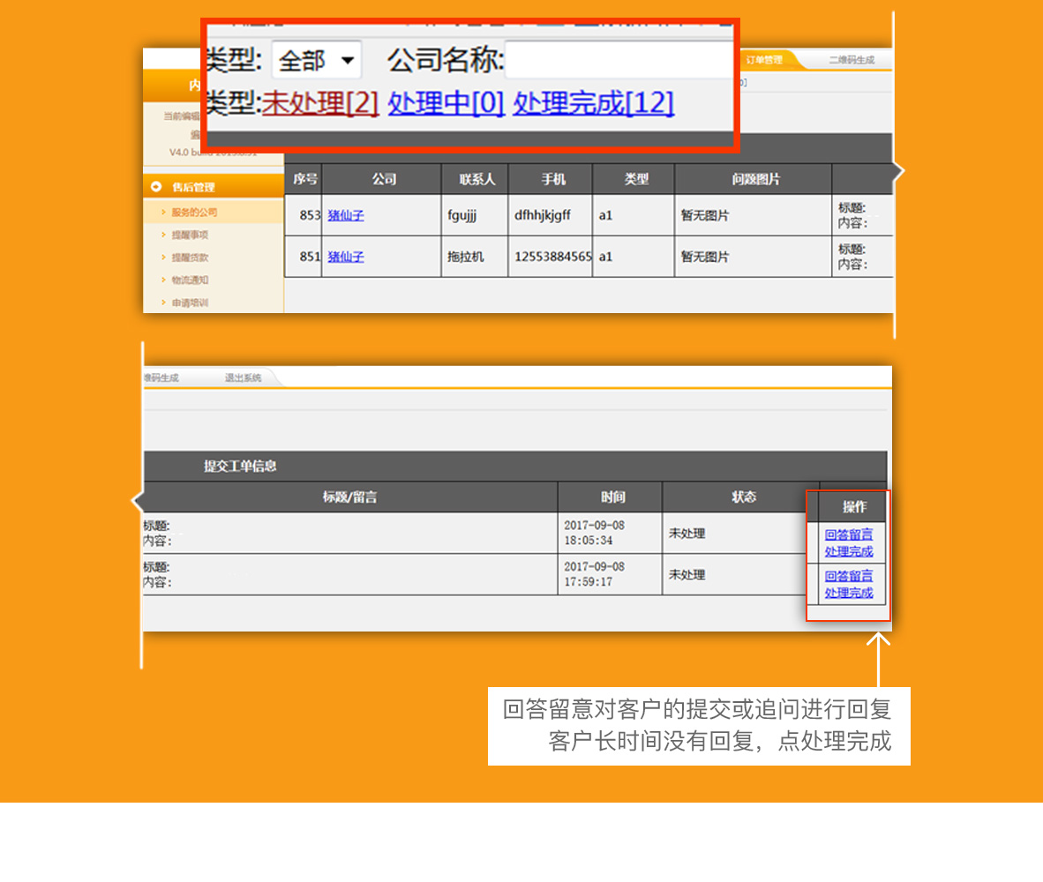
Task: Click the round arrow icon beside 售后管理
Action: tap(156, 187)
